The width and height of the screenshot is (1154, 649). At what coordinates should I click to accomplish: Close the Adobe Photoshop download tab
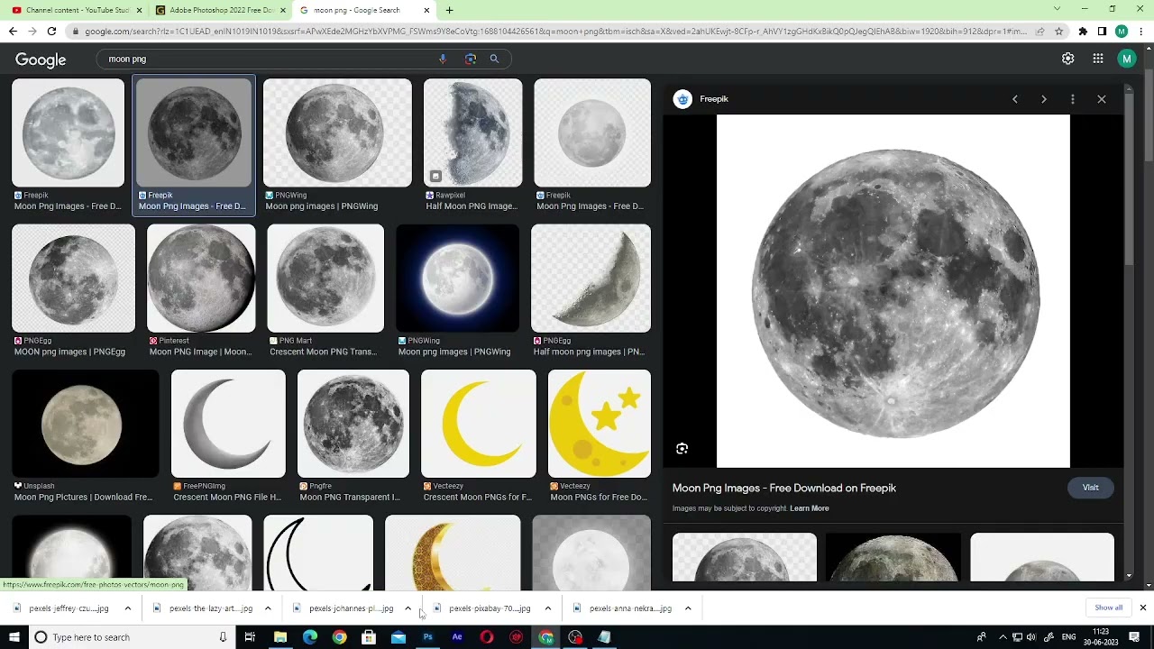(282, 10)
